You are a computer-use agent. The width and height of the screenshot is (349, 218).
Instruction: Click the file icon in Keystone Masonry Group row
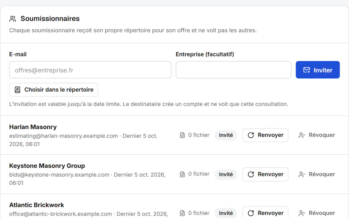182,174
